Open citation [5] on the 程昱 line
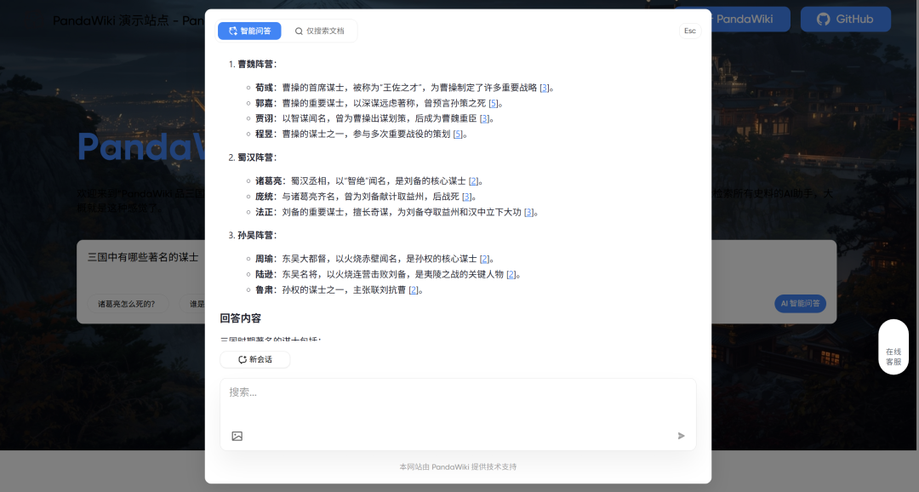The image size is (919, 492). pos(458,134)
